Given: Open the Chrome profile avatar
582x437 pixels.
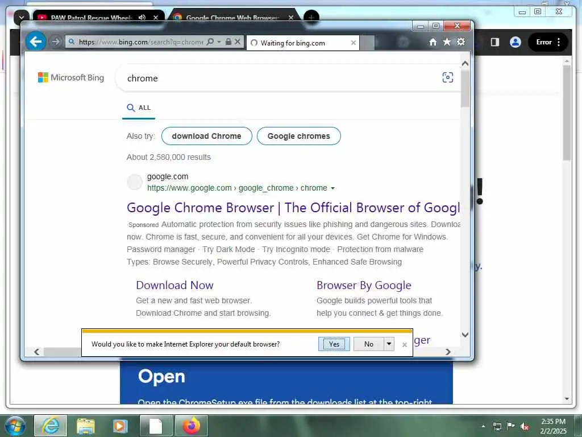Looking at the screenshot, I should (x=515, y=42).
